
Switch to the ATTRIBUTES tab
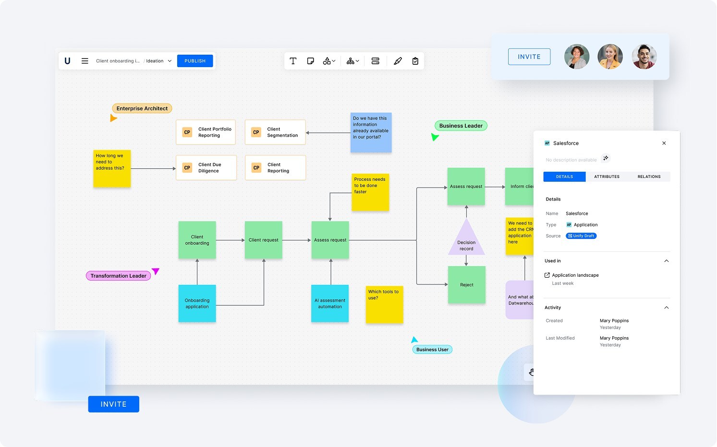pyautogui.click(x=607, y=176)
